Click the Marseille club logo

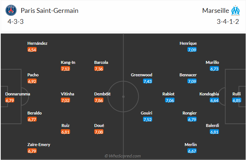pyautogui.click(x=235, y=11)
